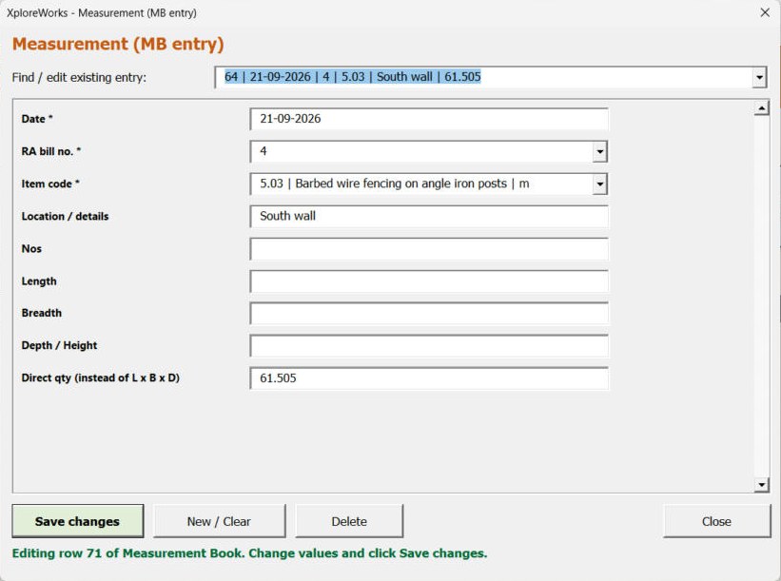The image size is (781, 581).
Task: Click the form scrollbar up arrow
Action: click(762, 108)
